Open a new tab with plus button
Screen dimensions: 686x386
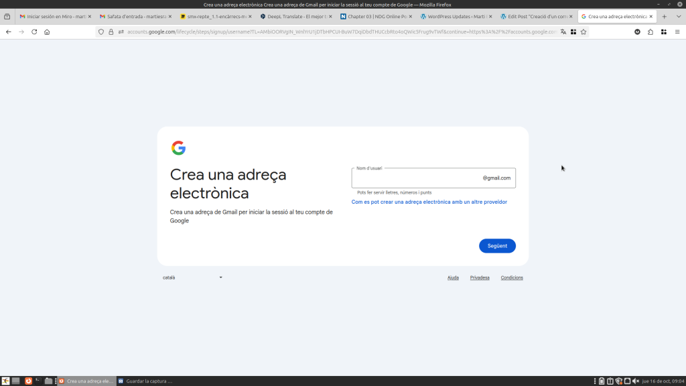665,16
